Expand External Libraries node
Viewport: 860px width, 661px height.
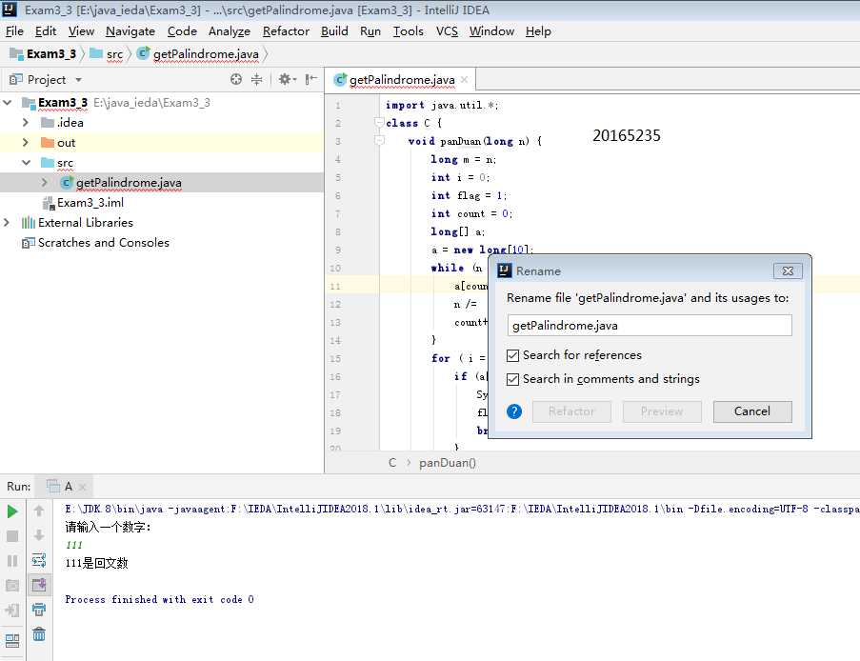coord(7,222)
